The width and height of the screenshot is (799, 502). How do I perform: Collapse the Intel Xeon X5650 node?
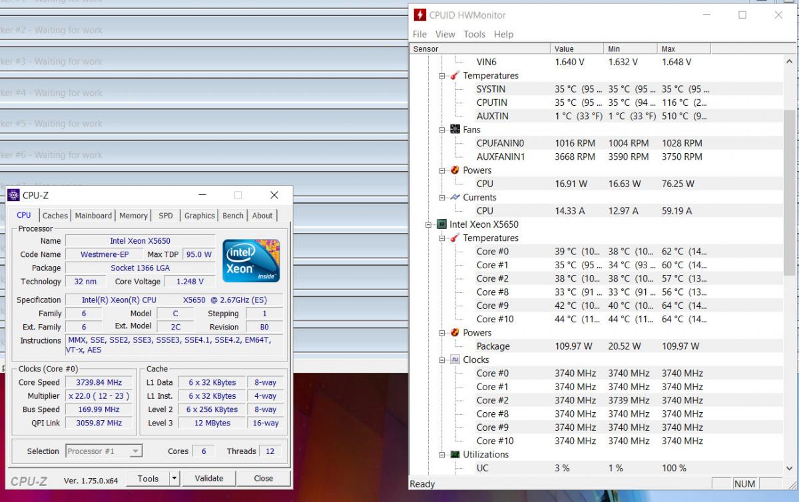pyautogui.click(x=429, y=225)
